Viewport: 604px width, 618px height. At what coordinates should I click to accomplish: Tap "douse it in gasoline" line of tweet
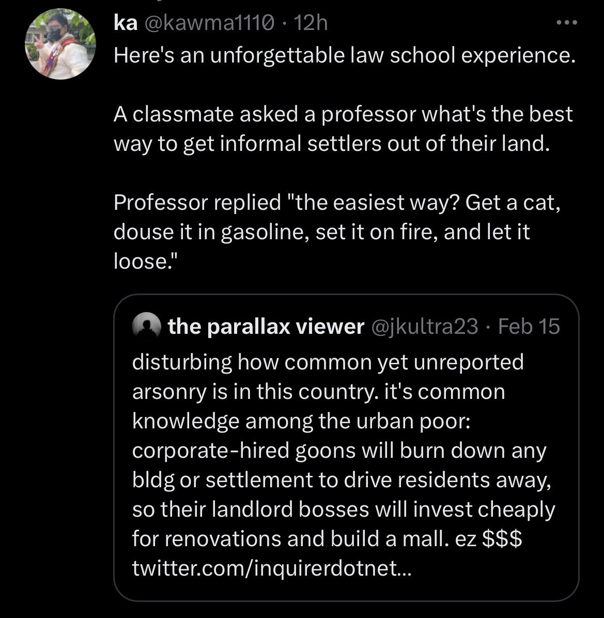tap(321, 232)
